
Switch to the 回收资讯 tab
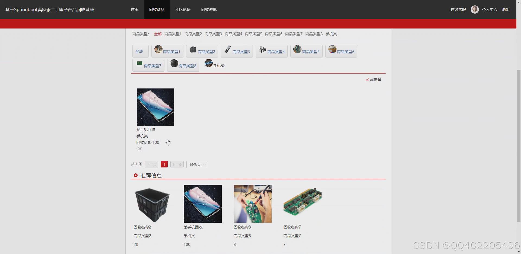[209, 9]
